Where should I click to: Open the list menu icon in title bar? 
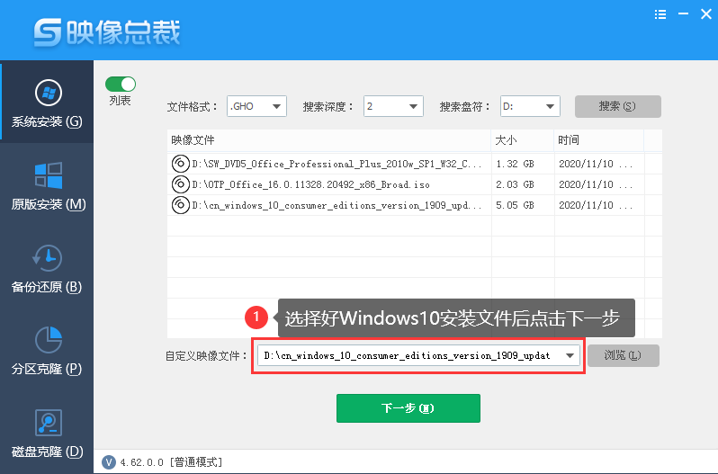[x=660, y=14]
